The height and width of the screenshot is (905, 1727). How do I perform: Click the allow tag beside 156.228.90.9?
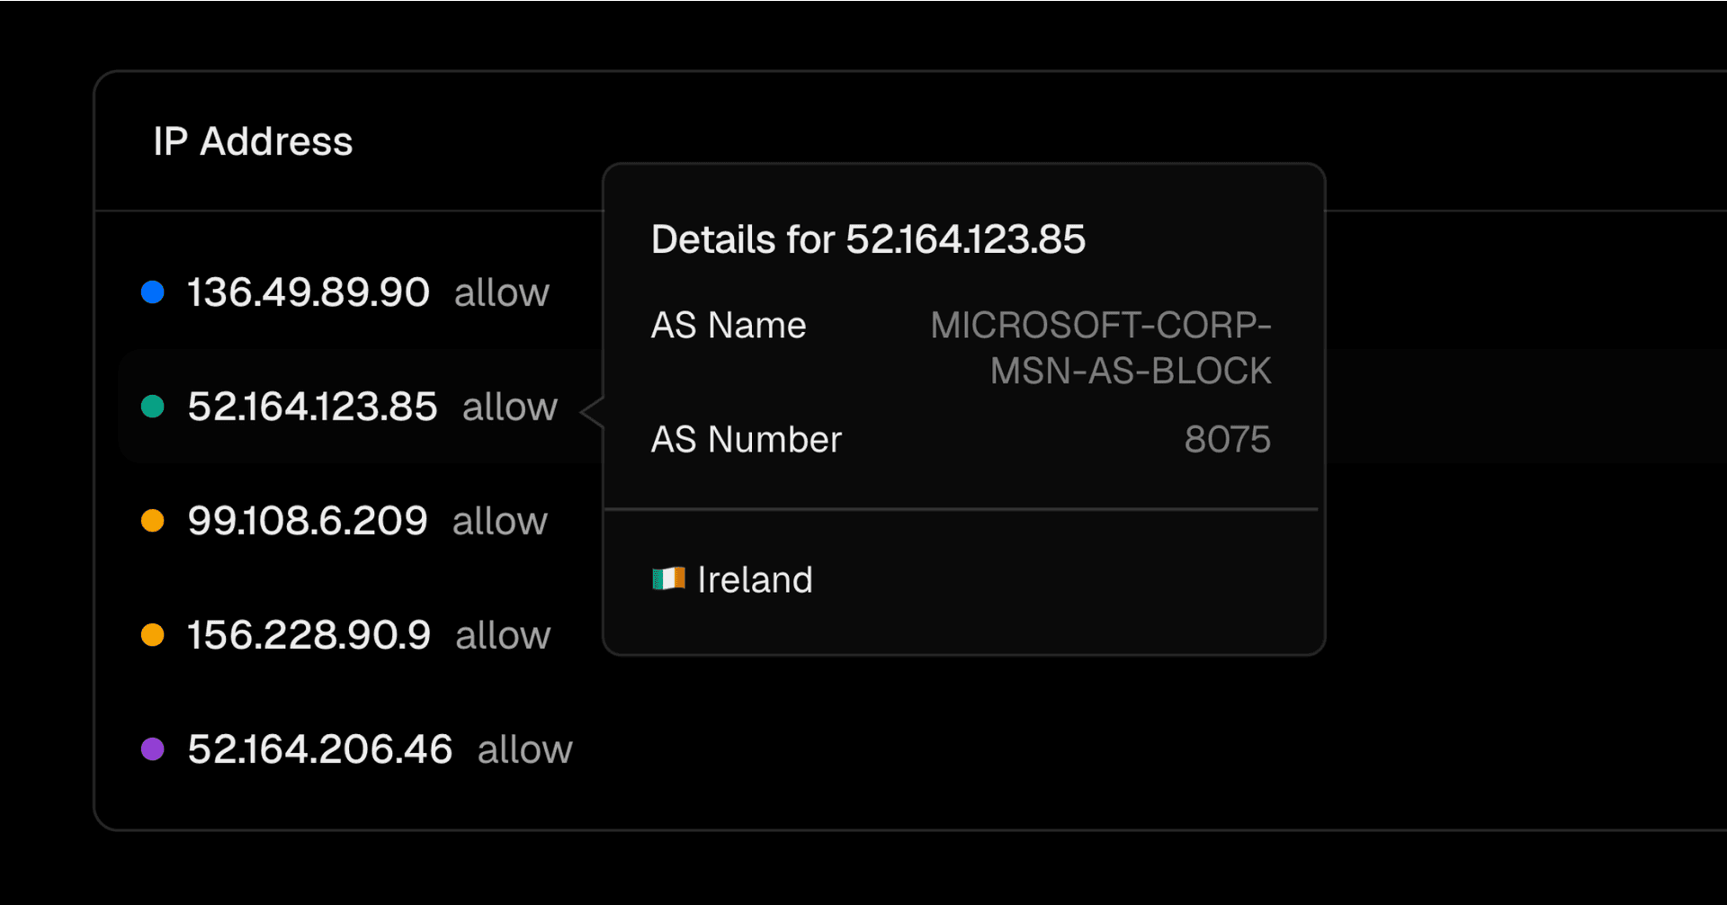coord(503,636)
